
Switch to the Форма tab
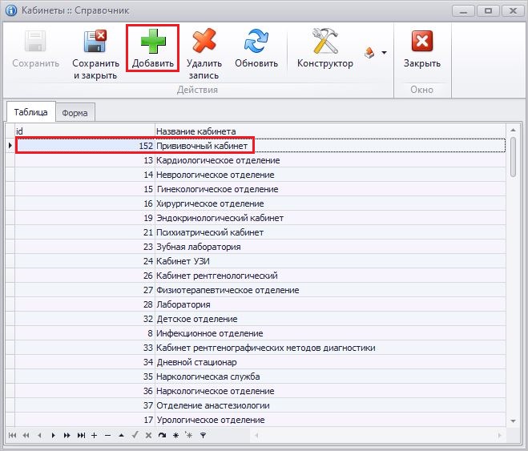(x=75, y=113)
